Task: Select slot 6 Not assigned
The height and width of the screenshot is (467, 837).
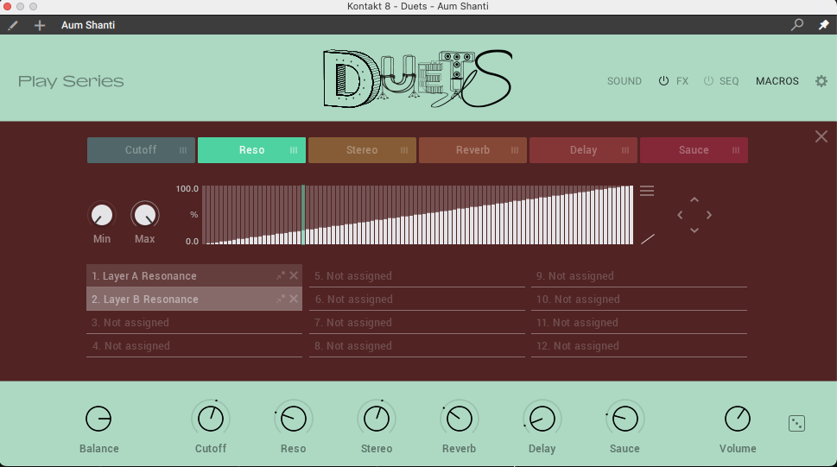Action: (x=417, y=300)
